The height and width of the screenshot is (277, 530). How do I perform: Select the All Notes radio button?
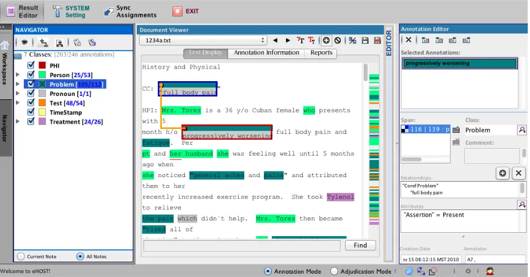(80, 257)
